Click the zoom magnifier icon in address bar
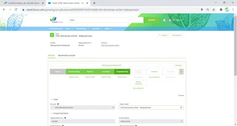This screenshot has width=237, height=126. coord(208,10)
